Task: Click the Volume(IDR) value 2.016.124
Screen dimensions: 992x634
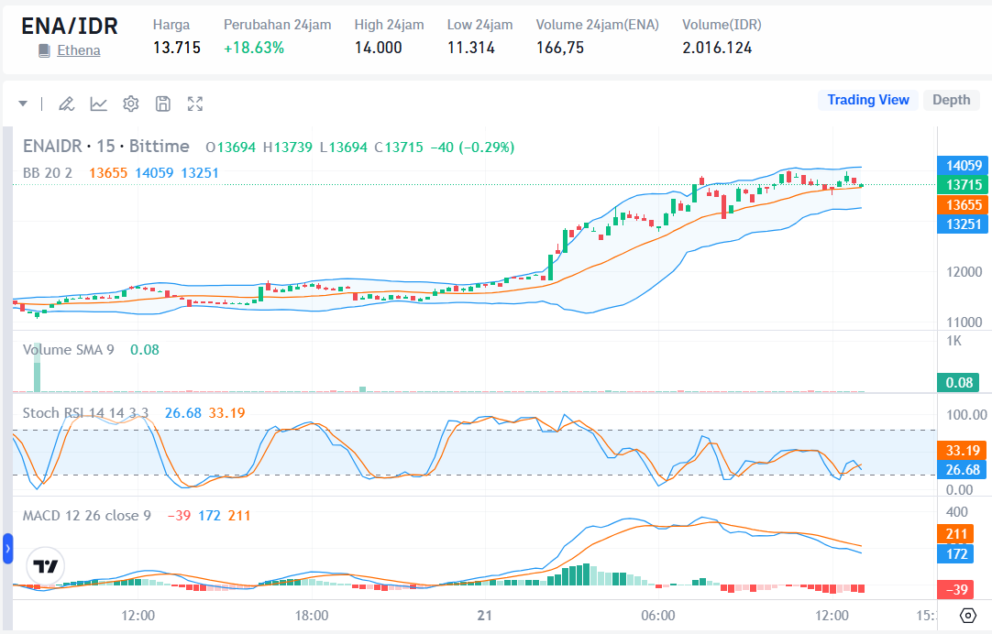Action: pyautogui.click(x=717, y=48)
